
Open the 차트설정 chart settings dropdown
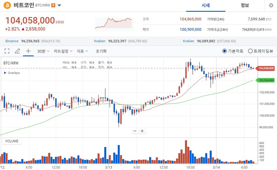[x=61, y=51]
